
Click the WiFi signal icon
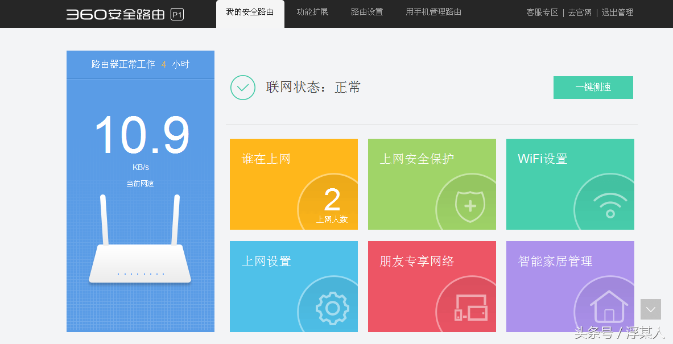610,205
